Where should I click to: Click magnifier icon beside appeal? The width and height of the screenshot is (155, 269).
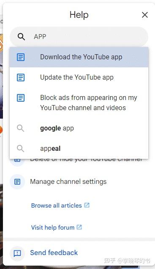click(x=20, y=148)
